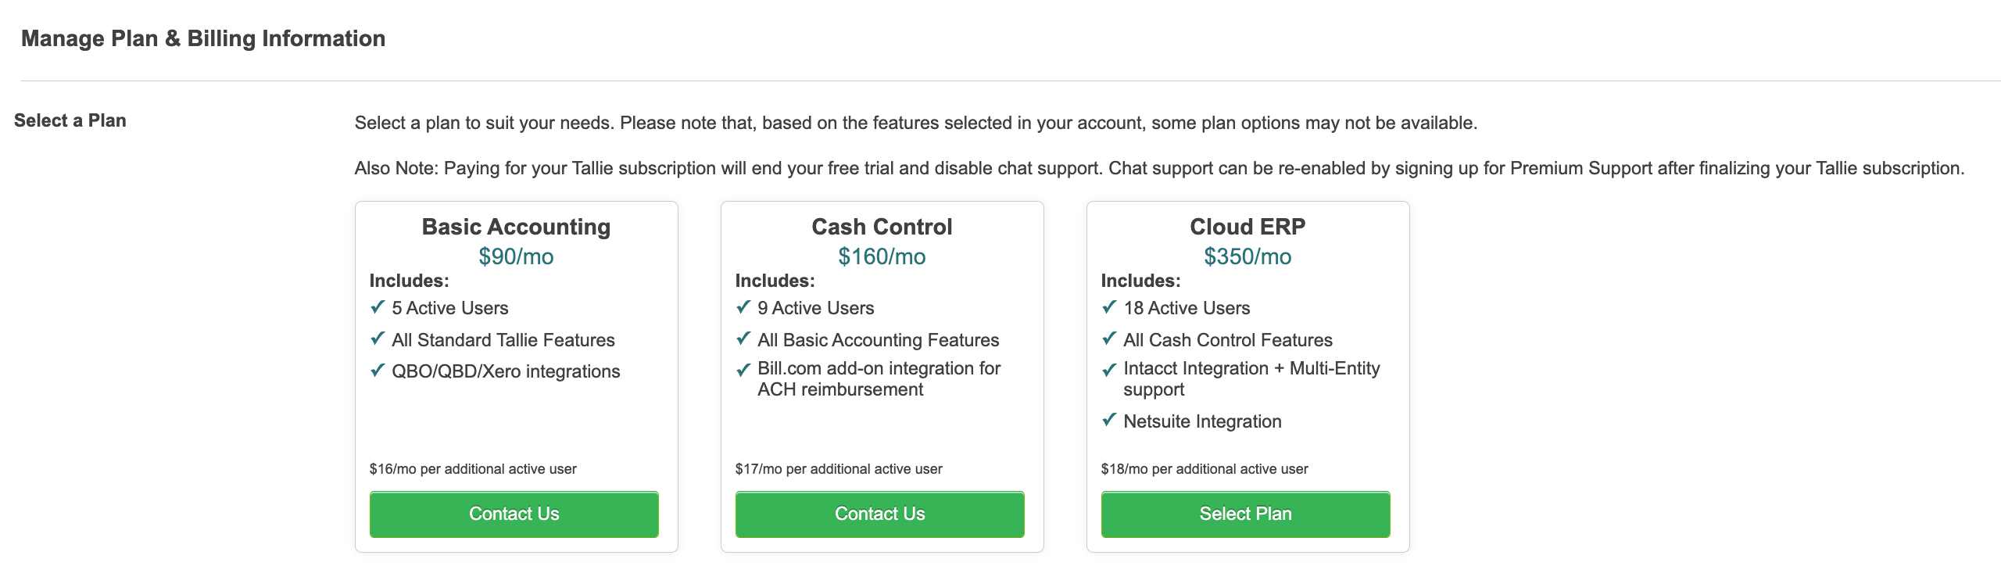Click the checkmark beside All Standard Tallie Features

[378, 339]
